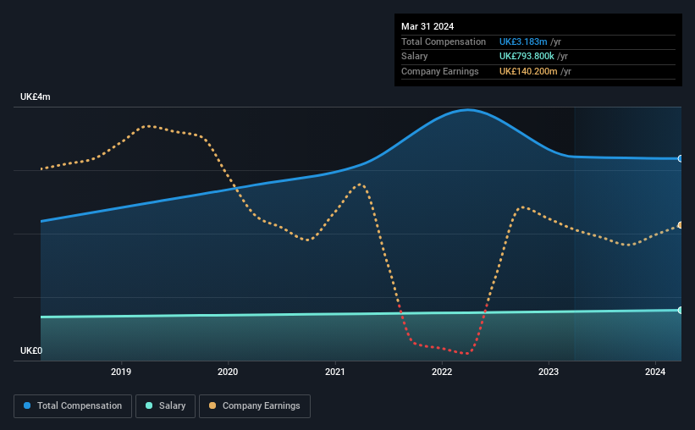Click the 2024 x-axis label
This screenshot has width=695, height=430.
655,372
